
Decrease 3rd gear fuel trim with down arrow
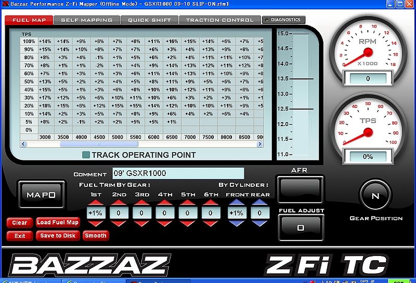point(141,223)
